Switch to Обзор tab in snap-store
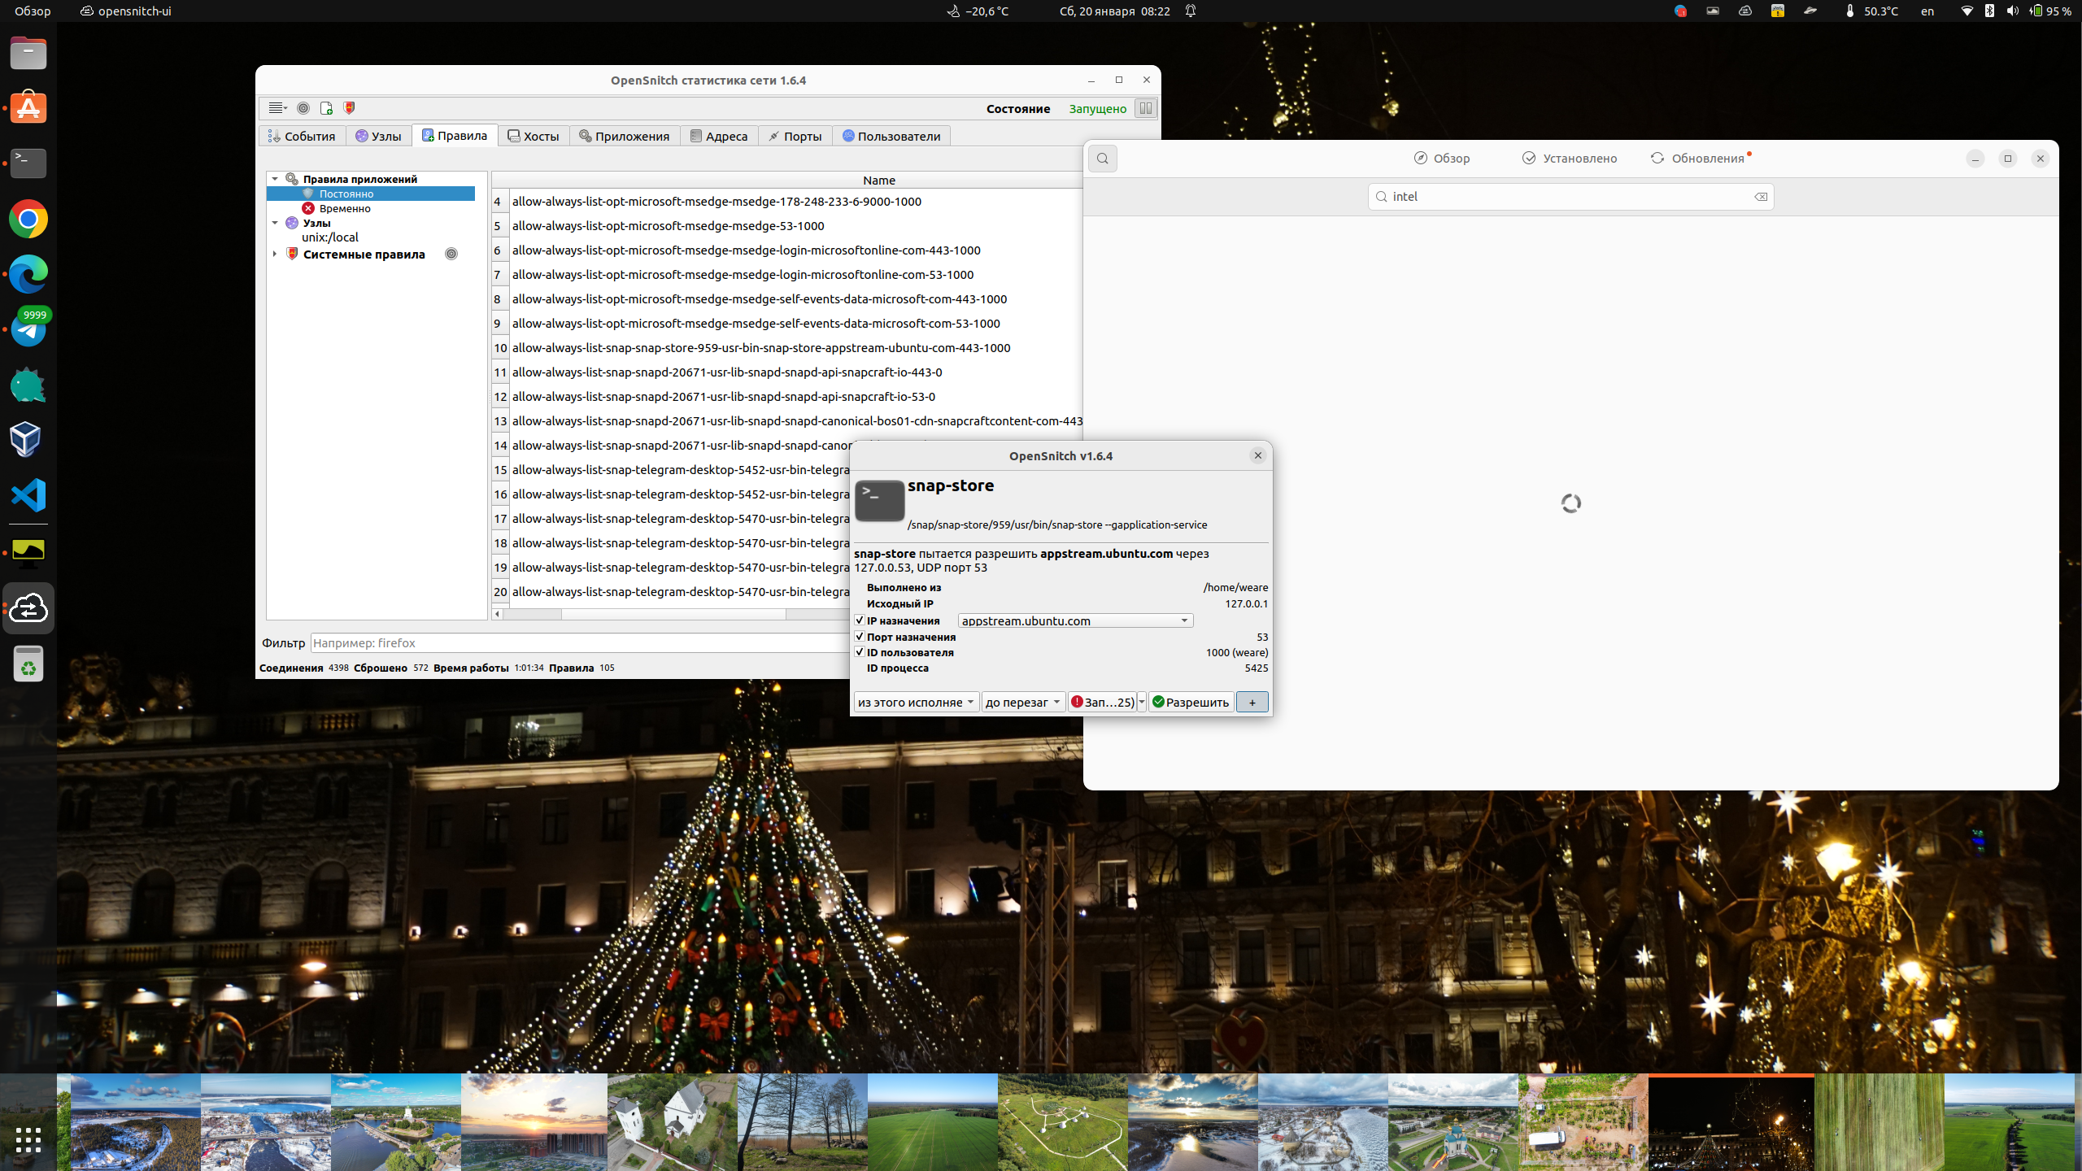Image resolution: width=2082 pixels, height=1171 pixels. 1441,159
